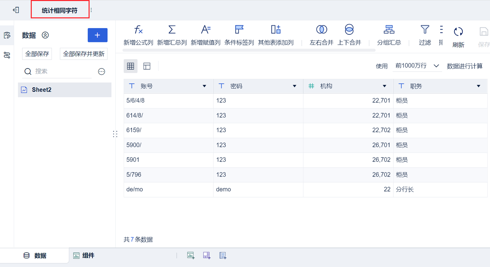Image resolution: width=490 pixels, height=267 pixels.
Task: Click the blue plus add-data button
Action: [98, 35]
